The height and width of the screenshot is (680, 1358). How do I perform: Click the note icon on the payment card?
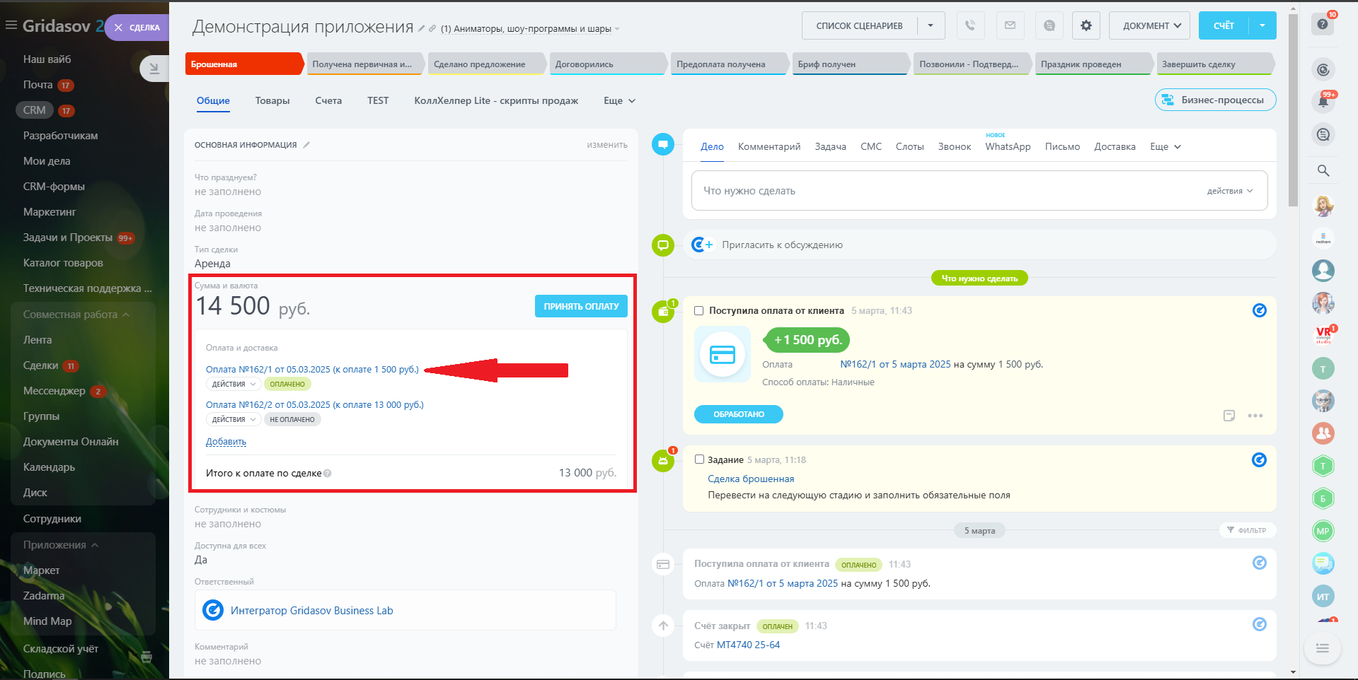click(1229, 416)
